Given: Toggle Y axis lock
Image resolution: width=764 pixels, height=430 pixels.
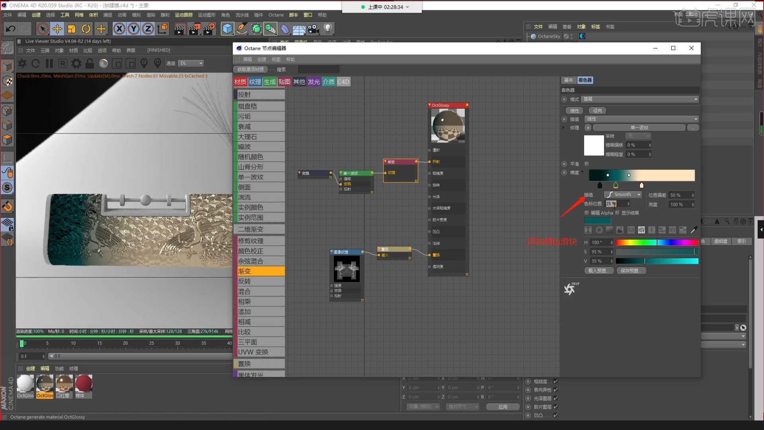Looking at the screenshot, I should [x=134, y=29].
